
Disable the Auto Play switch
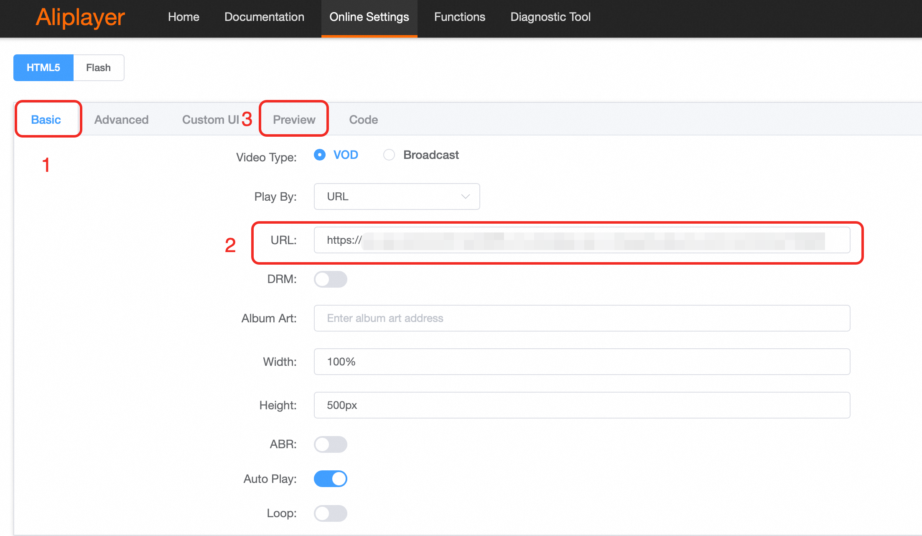(330, 479)
